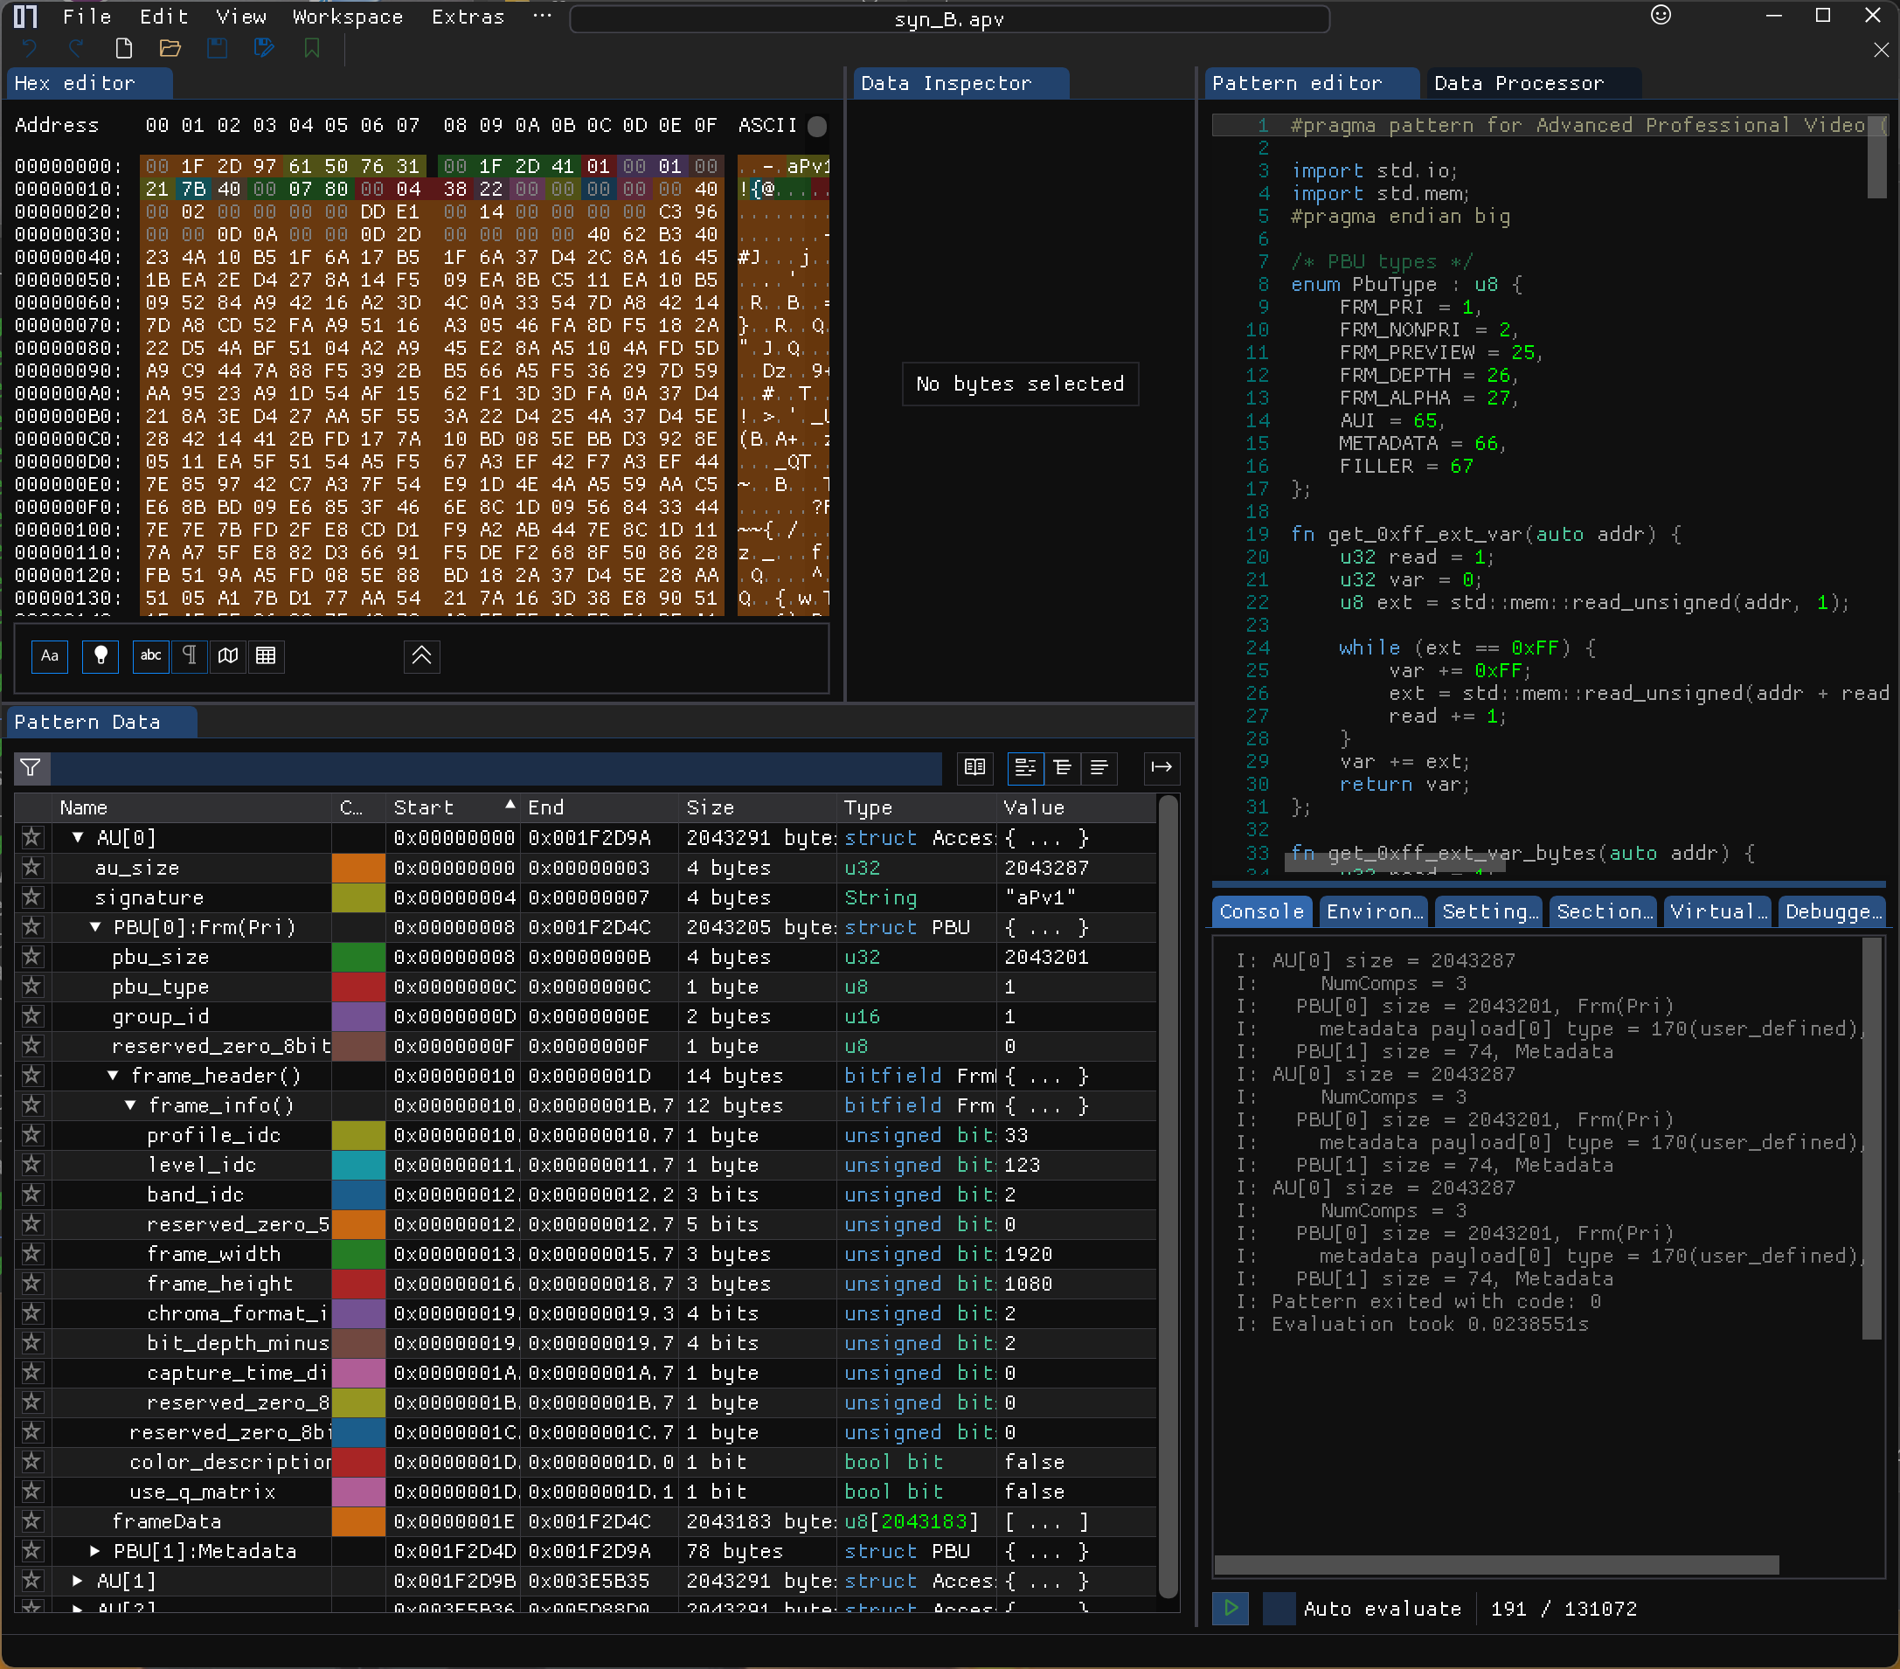1900x1669 pixels.
Task: Close the view with the X below title bar
Action: (x=1881, y=50)
